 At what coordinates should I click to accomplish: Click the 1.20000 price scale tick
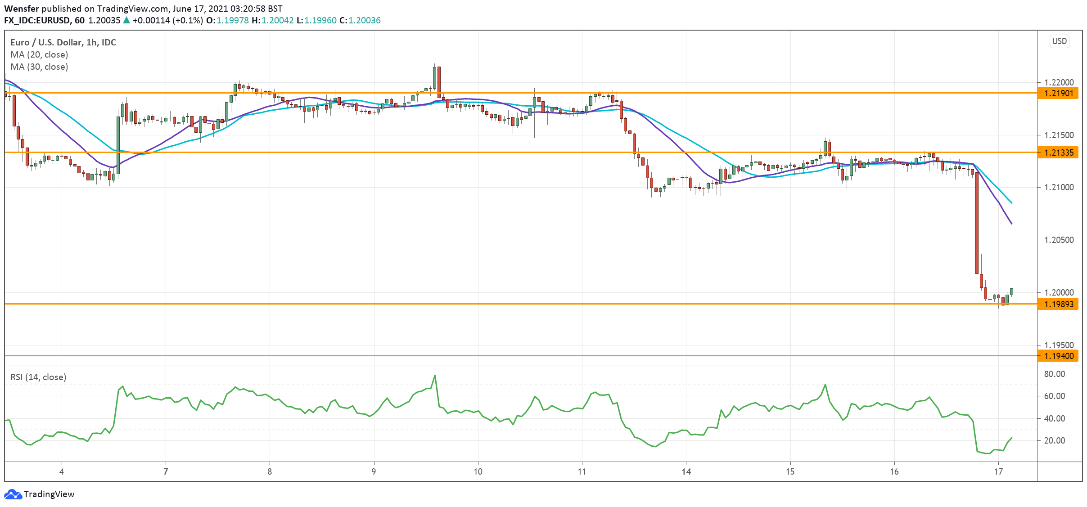1059,292
